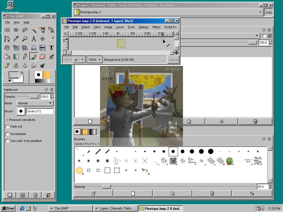Choose the Bucket Fill tool
This screenshot has height=212, width=283.
click(7, 57)
